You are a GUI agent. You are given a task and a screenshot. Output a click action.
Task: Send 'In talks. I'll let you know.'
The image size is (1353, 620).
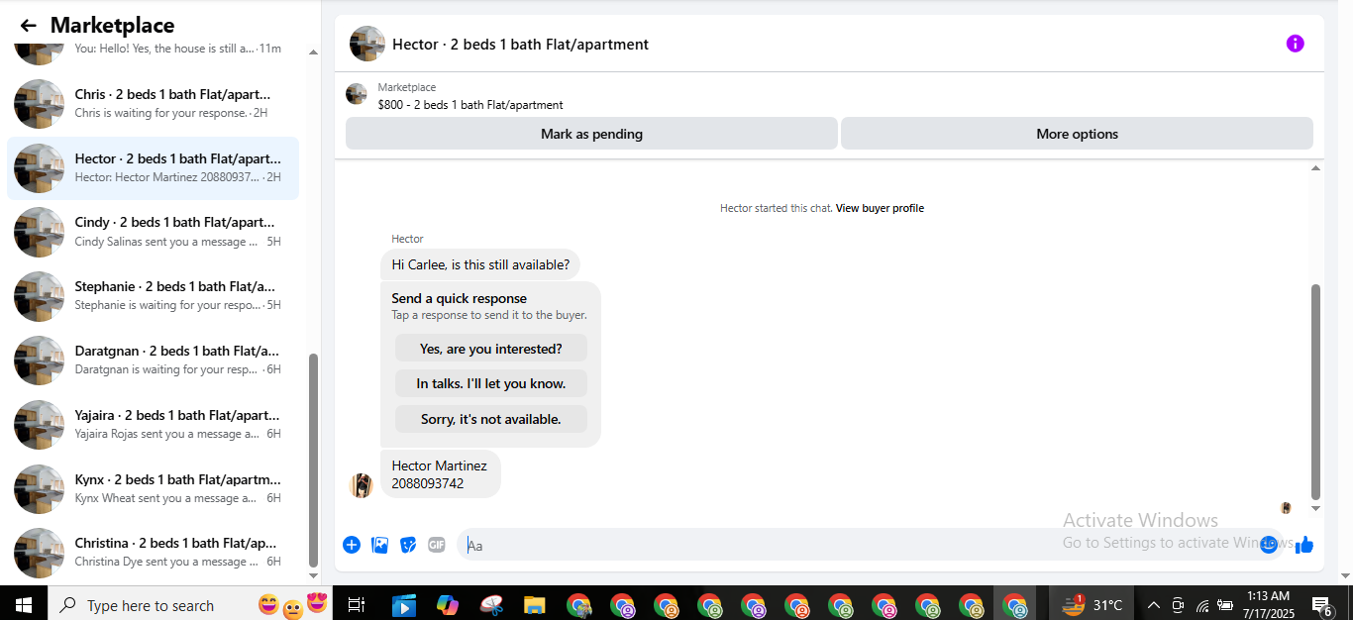[x=491, y=383]
